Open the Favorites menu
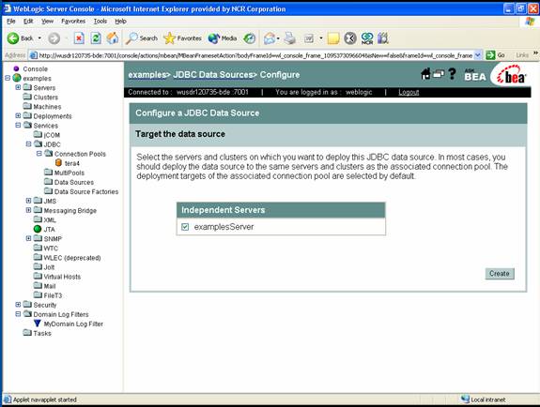 click(73, 22)
